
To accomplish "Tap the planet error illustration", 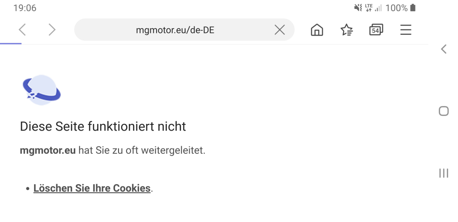I will [42, 90].
